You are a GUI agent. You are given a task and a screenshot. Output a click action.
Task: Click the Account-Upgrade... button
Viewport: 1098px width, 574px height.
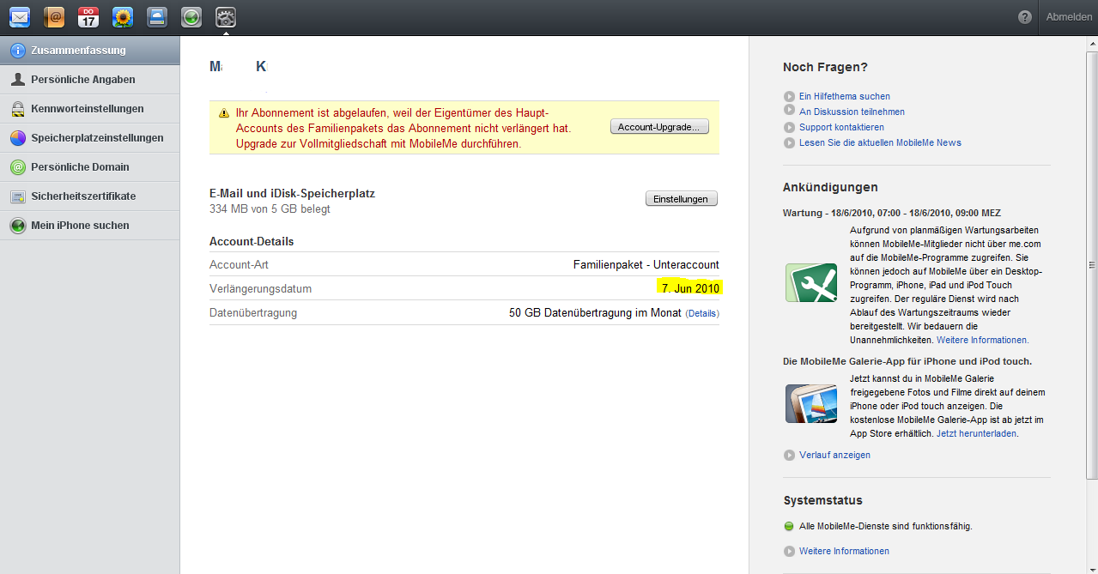pos(659,127)
